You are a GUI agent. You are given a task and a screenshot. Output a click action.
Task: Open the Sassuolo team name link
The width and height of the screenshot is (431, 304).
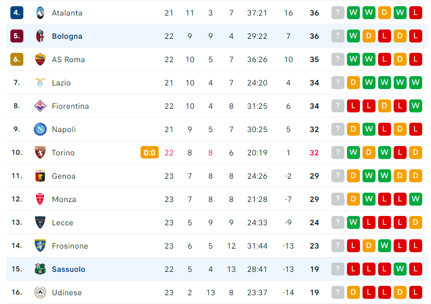(x=68, y=269)
